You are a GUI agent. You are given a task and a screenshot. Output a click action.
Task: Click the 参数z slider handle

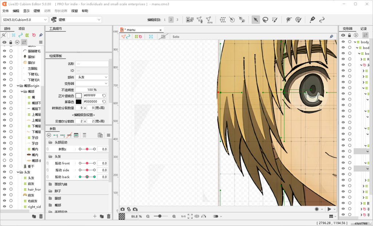(x=87, y=149)
